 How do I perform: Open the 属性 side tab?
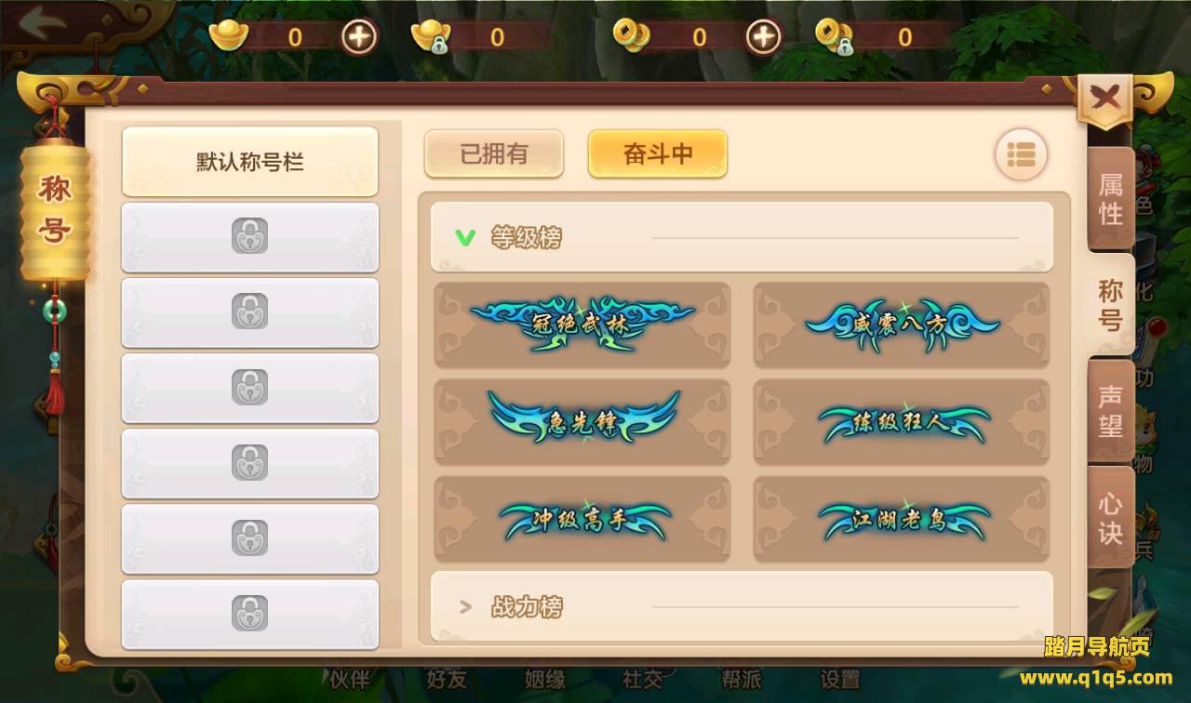(x=1111, y=198)
